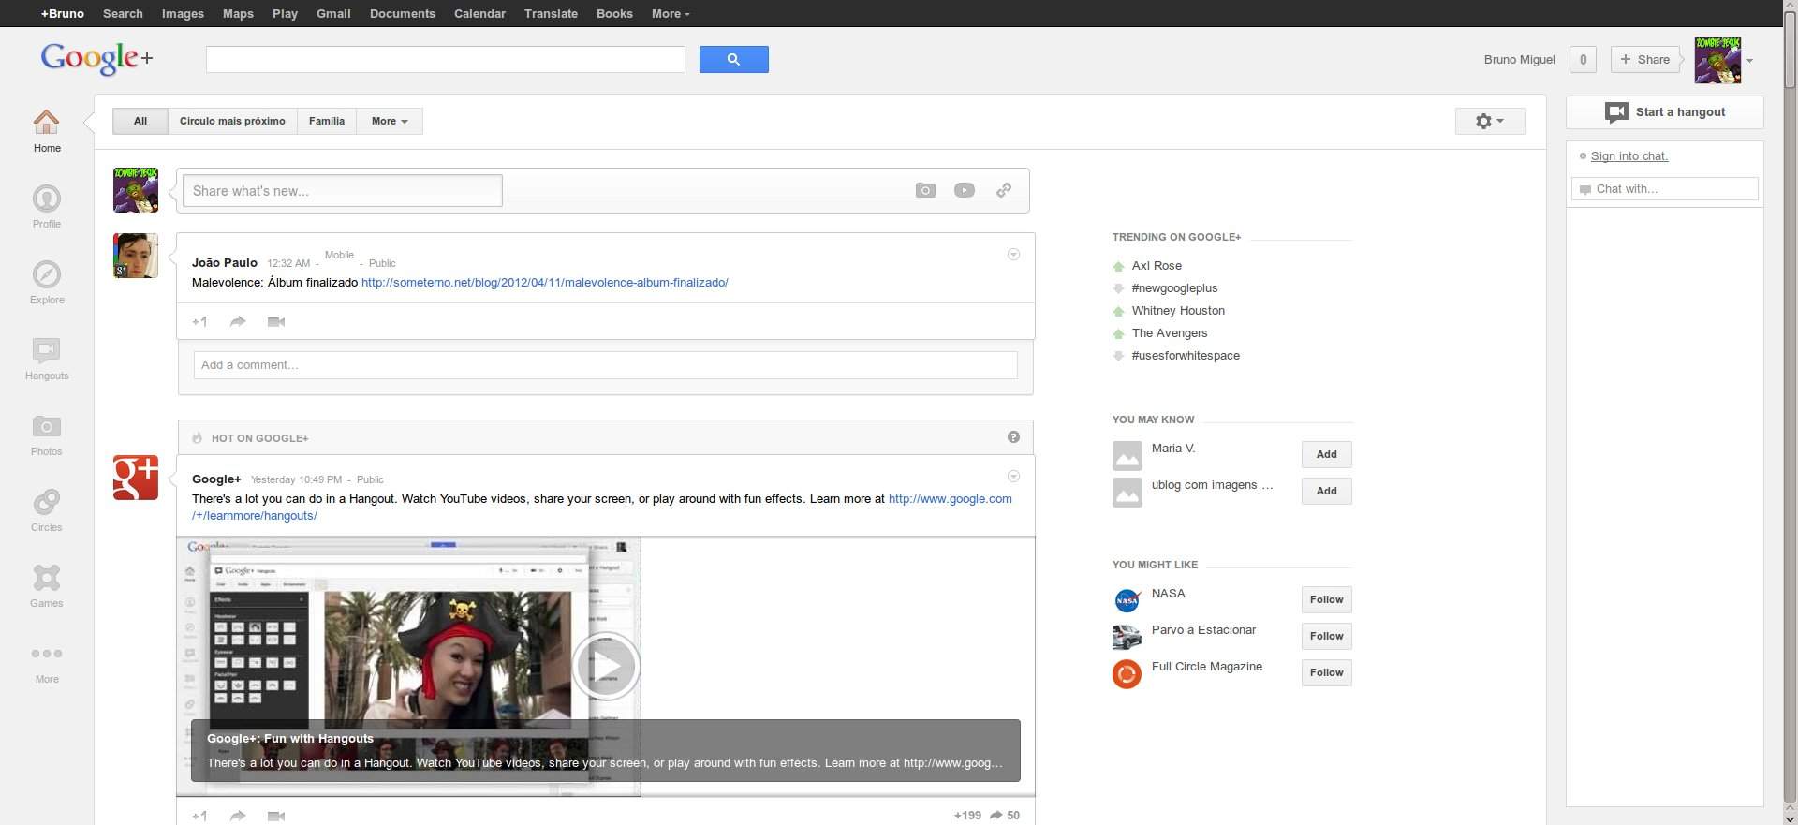Click the blue search magnifier button
This screenshot has height=825, width=1798.
pos(733,59)
